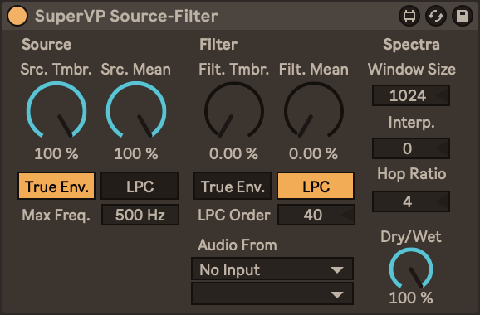The width and height of the screenshot is (480, 315).
Task: Enable Source True Env. mode
Action: [56, 186]
